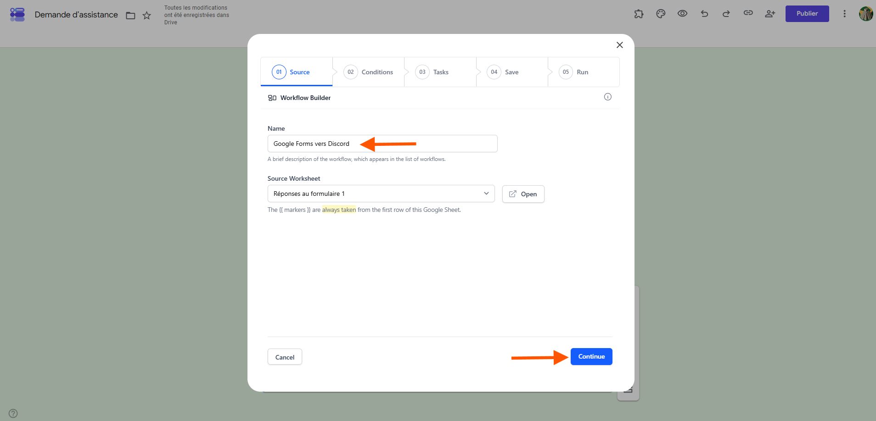The width and height of the screenshot is (876, 421).
Task: Click the add collaborators icon
Action: (x=770, y=14)
